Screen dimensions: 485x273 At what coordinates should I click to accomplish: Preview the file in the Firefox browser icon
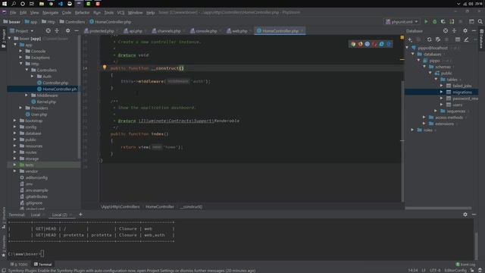tap(361, 44)
